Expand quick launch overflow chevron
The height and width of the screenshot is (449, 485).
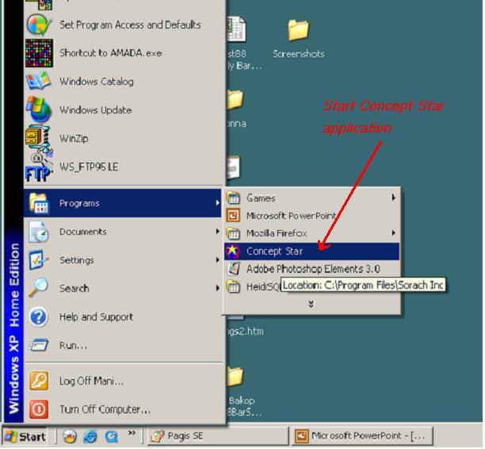tap(132, 432)
